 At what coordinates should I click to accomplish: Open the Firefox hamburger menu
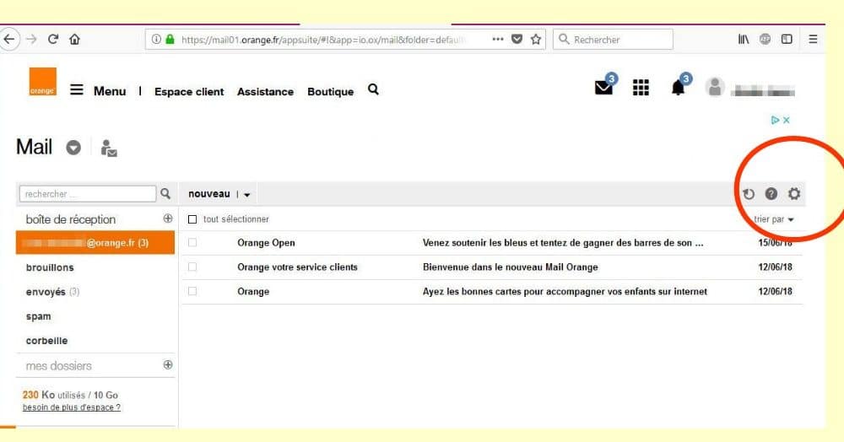pyautogui.click(x=813, y=40)
